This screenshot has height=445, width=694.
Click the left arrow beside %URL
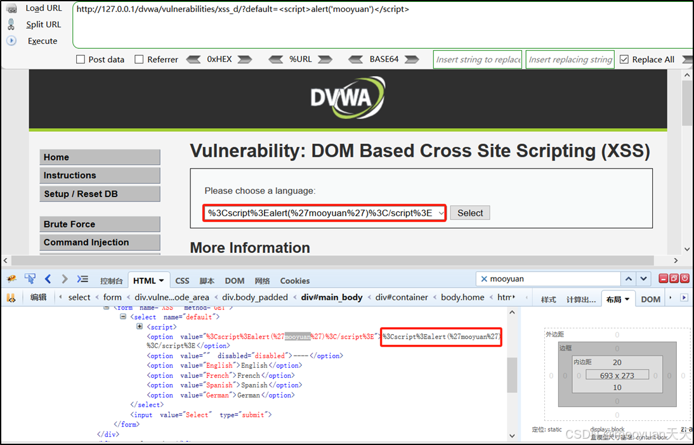[x=276, y=60]
